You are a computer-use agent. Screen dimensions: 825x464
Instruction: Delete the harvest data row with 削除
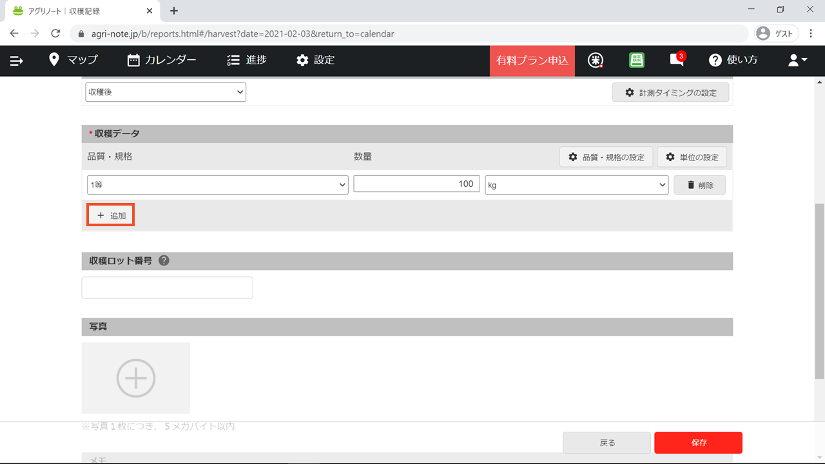(x=699, y=185)
